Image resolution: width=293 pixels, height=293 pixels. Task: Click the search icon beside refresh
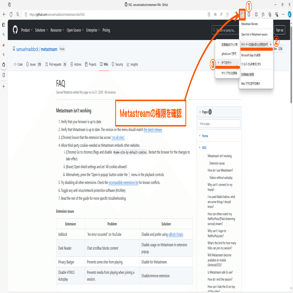(17, 14)
